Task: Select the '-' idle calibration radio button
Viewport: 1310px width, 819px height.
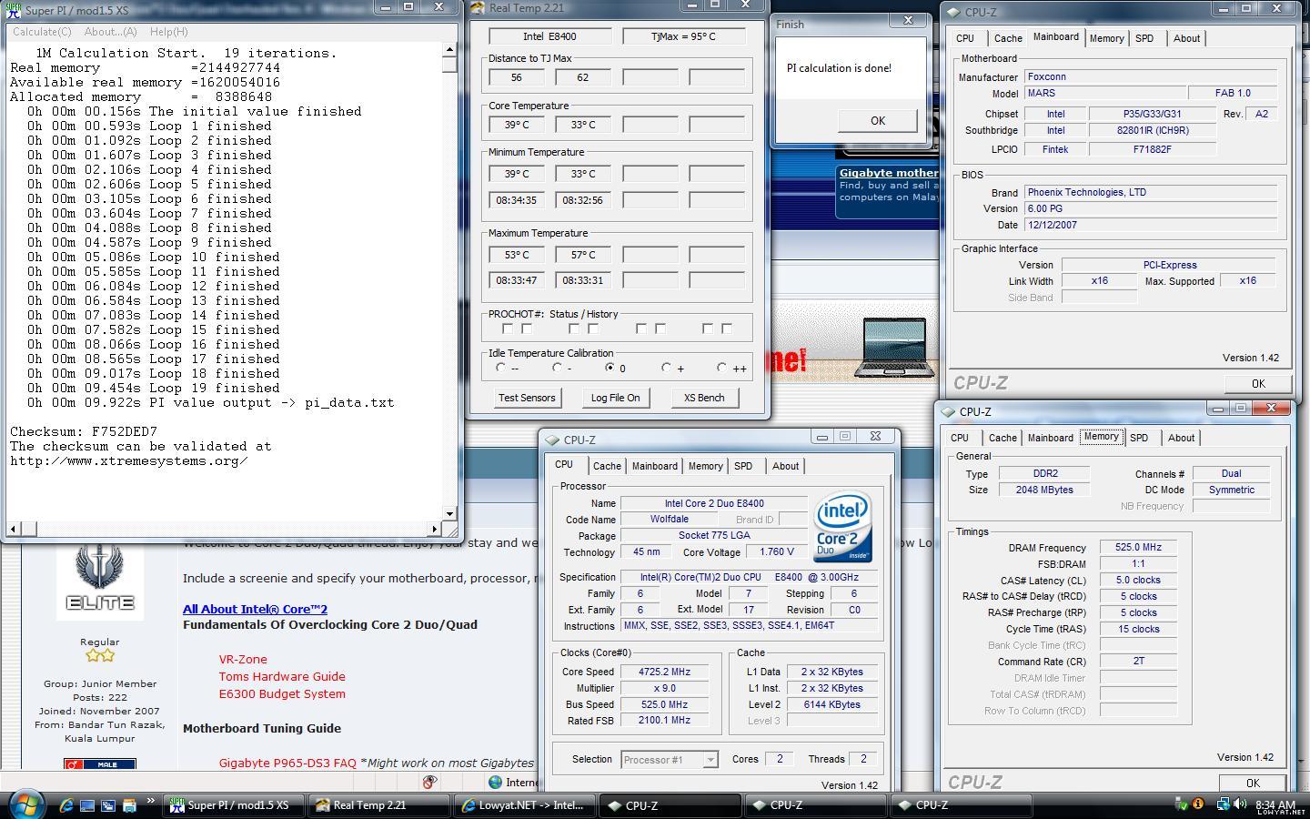Action: coord(557,368)
